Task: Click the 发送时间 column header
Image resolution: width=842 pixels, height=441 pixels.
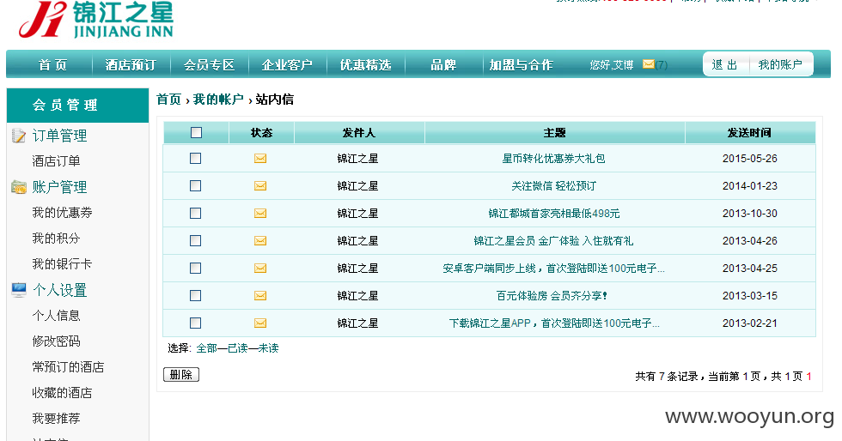Action: [x=749, y=132]
